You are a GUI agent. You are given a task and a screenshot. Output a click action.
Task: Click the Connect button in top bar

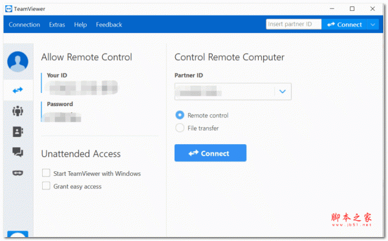(344, 25)
